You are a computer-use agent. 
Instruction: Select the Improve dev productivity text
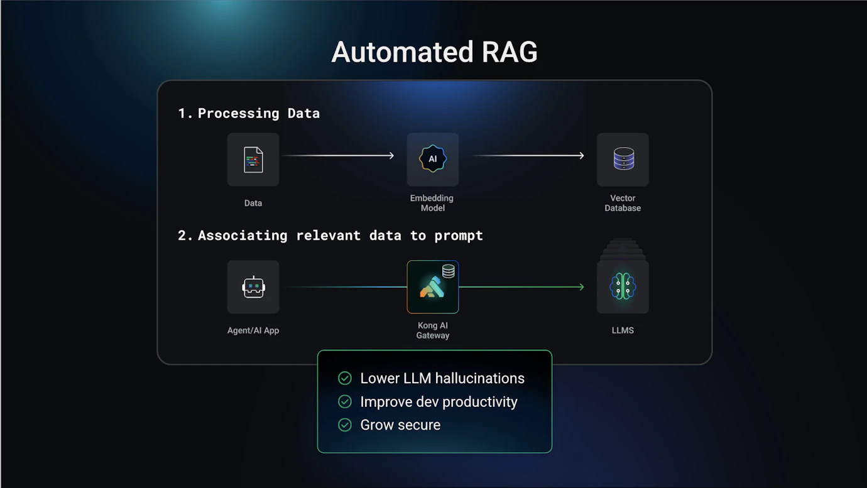click(x=439, y=402)
